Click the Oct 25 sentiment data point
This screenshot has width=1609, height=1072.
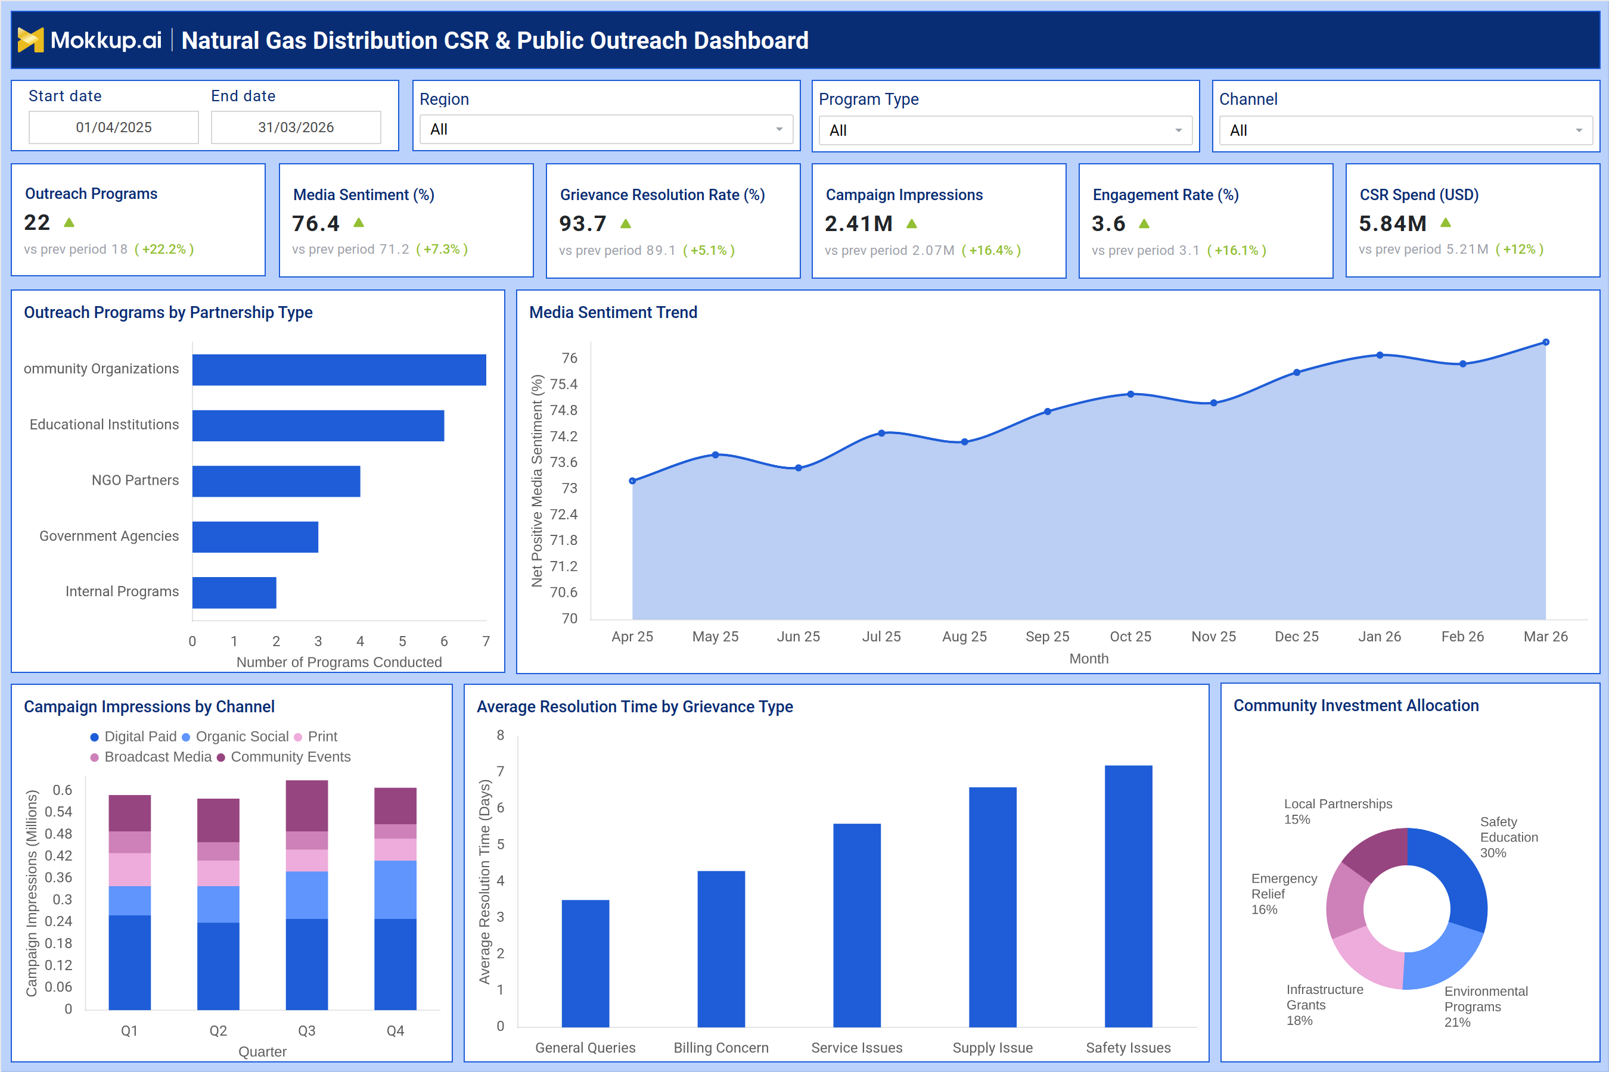click(1131, 394)
